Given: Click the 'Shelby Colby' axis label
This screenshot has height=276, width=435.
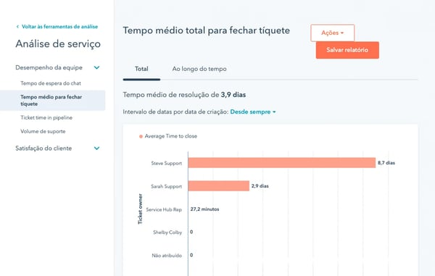Looking at the screenshot, I should pyautogui.click(x=167, y=233).
